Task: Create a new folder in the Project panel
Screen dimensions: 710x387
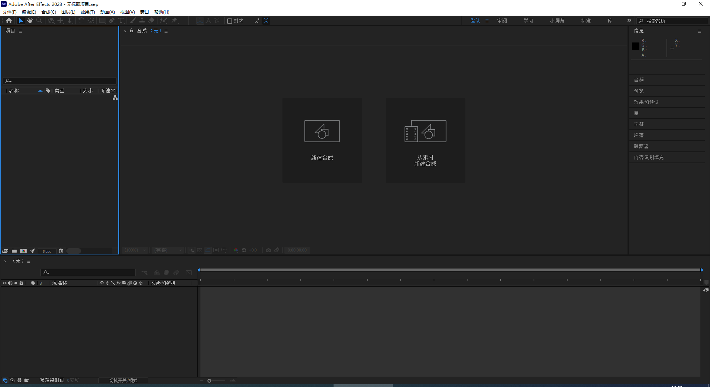Action: (x=14, y=251)
